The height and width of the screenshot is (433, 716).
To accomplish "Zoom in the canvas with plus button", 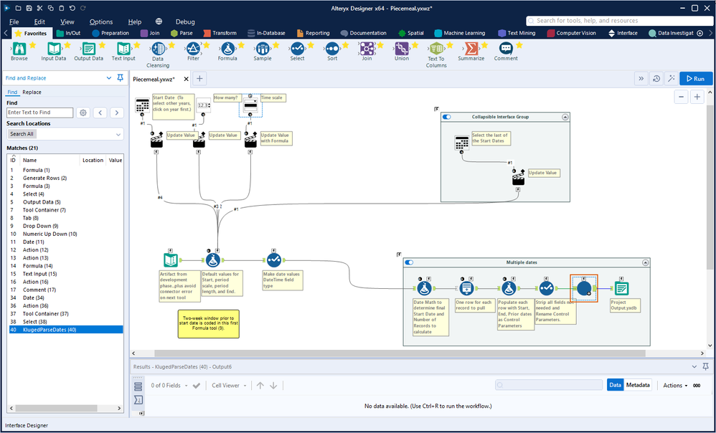I will (x=697, y=97).
